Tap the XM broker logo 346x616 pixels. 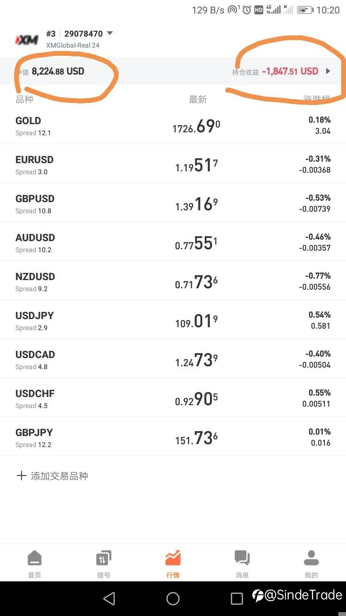(27, 39)
